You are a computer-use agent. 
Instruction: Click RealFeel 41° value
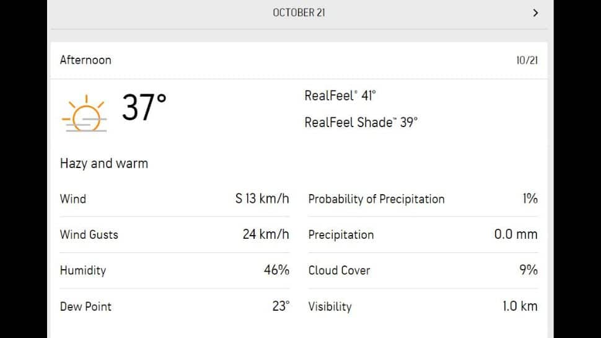(x=340, y=96)
